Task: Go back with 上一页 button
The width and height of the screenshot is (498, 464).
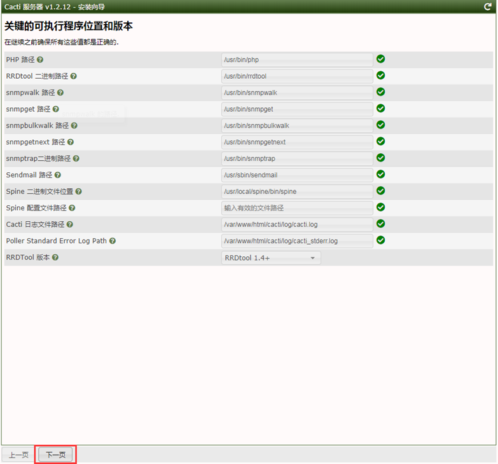Action: point(18,455)
